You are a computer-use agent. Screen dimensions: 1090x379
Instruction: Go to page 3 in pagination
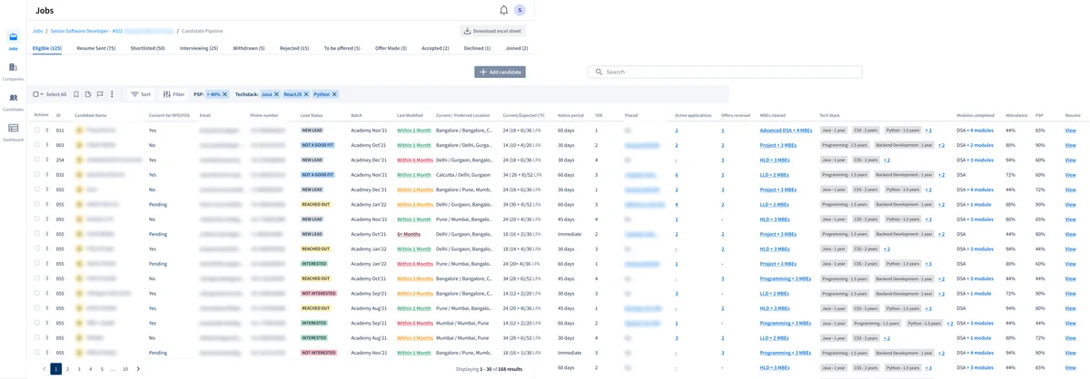pos(79,369)
